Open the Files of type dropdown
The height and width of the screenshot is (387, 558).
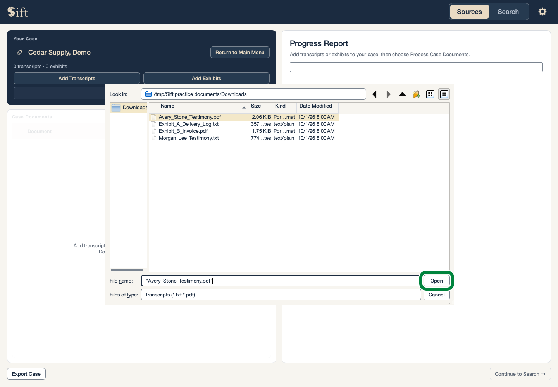(281, 295)
